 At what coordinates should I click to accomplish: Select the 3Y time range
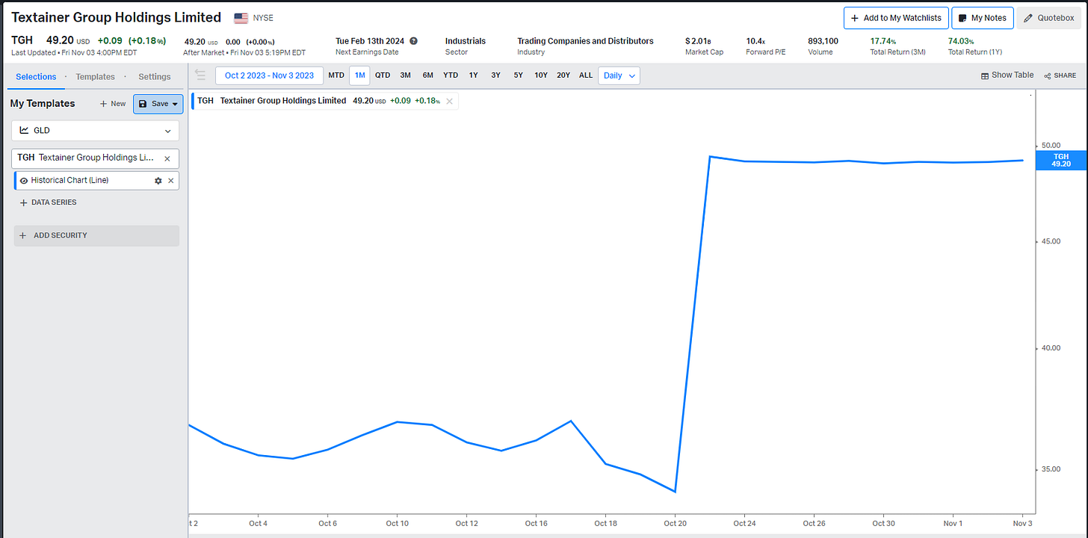(496, 75)
